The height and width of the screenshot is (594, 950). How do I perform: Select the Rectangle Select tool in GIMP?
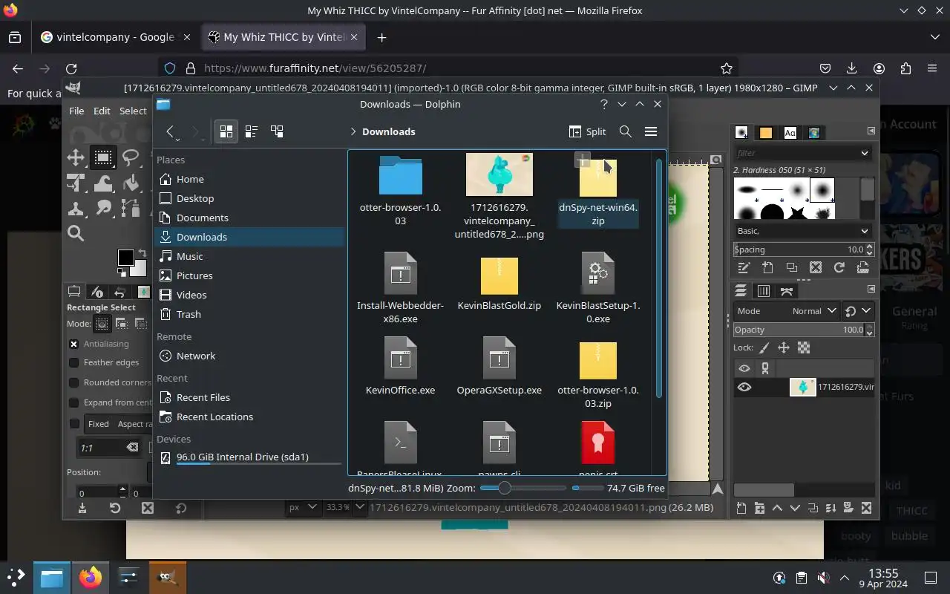tap(103, 157)
